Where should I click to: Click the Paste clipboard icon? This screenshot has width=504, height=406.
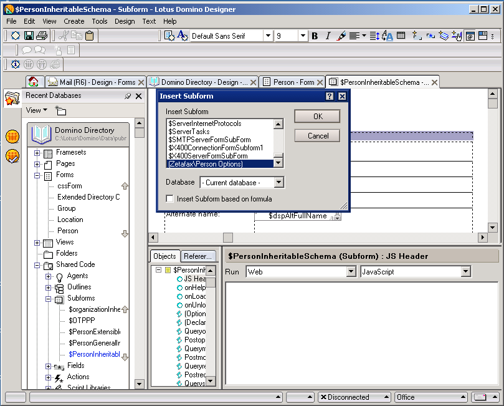tap(90, 36)
